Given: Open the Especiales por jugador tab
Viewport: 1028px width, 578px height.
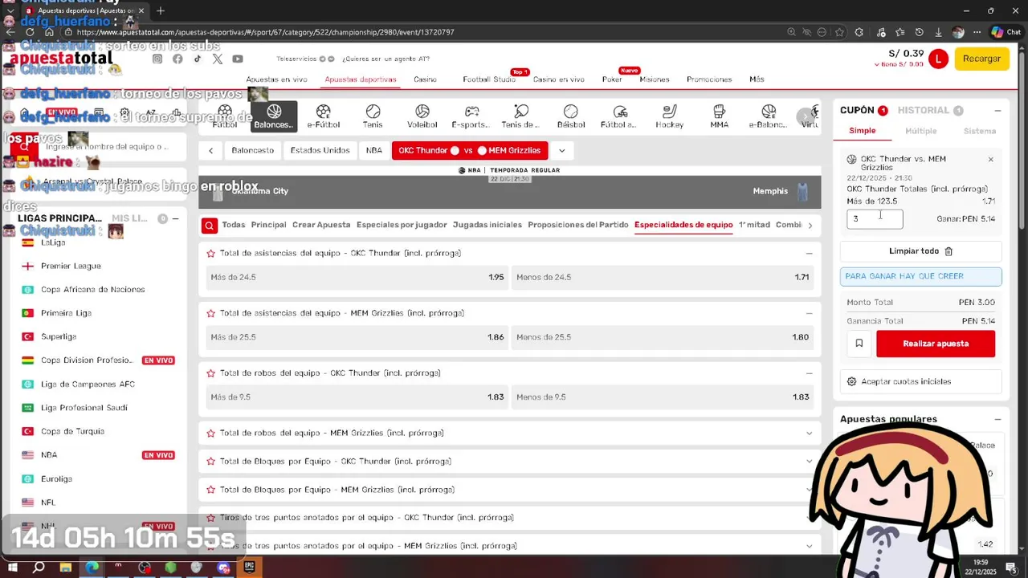Looking at the screenshot, I should [x=402, y=225].
